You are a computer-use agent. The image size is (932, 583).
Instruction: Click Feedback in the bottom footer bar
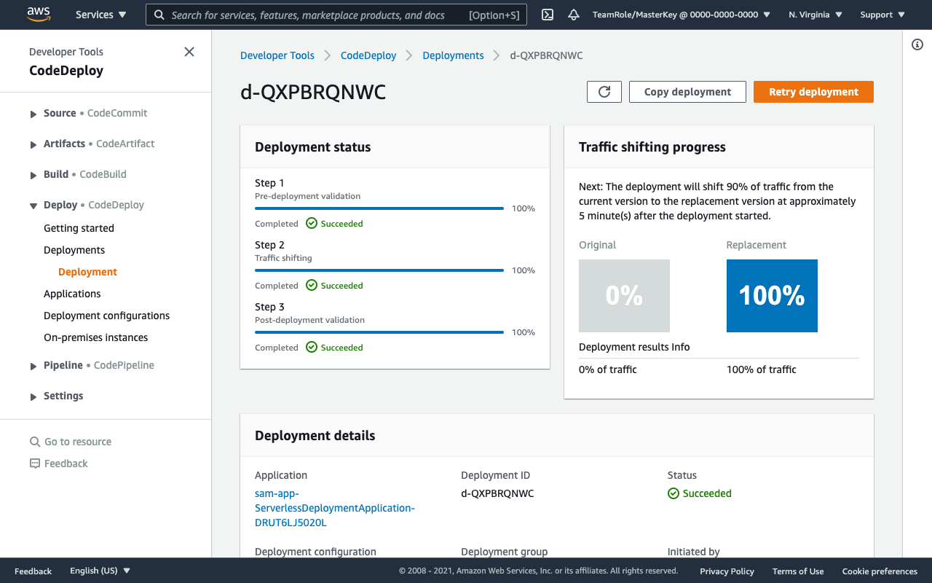(33, 571)
